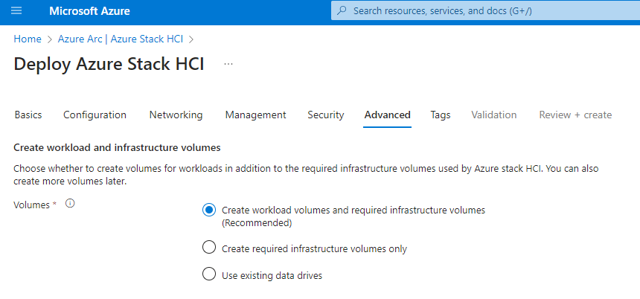Viewport: 640px width, 299px height.
Task: Click the Home breadcrumb link
Action: pos(28,39)
